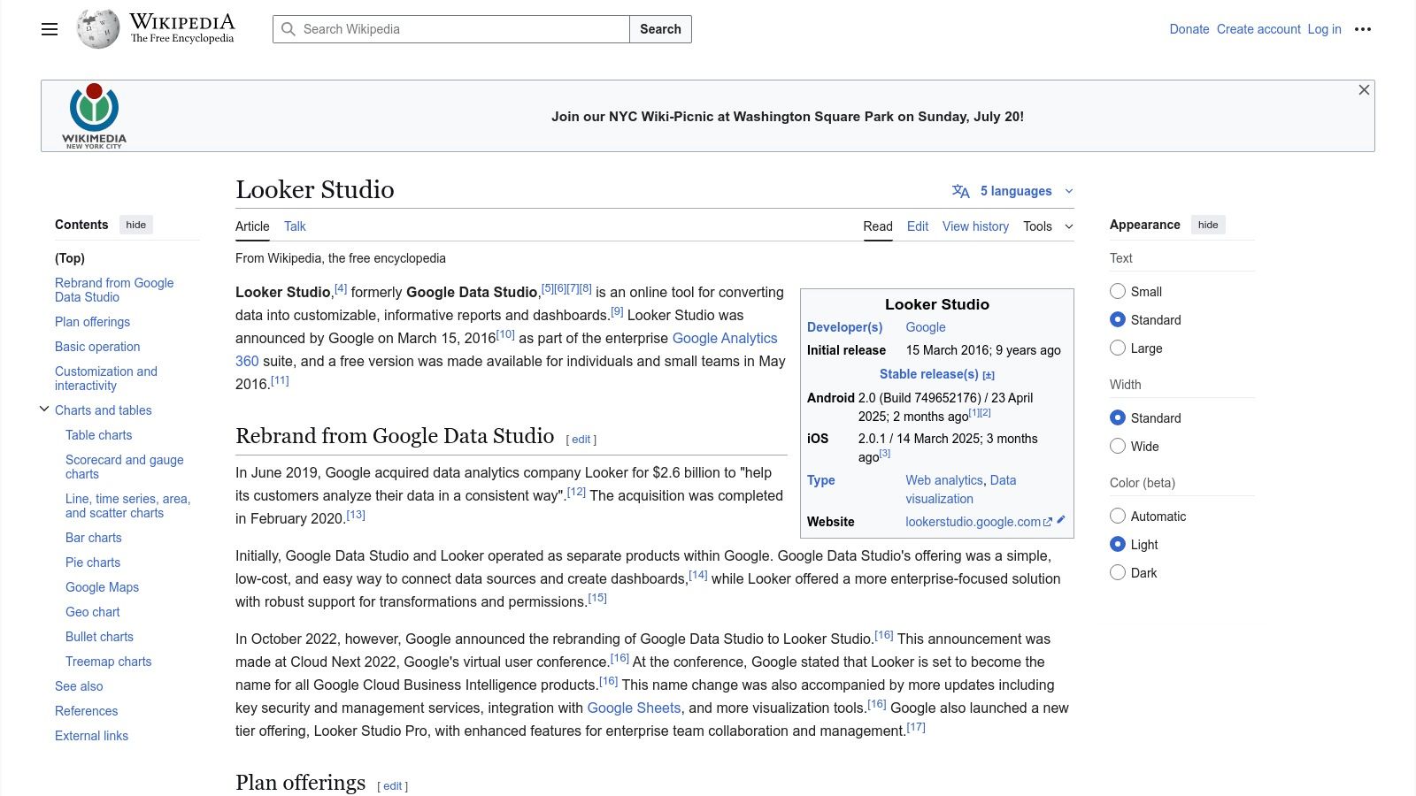Viewport: 1416px width, 796px height.
Task: Click the Log in link
Action: point(1325,29)
